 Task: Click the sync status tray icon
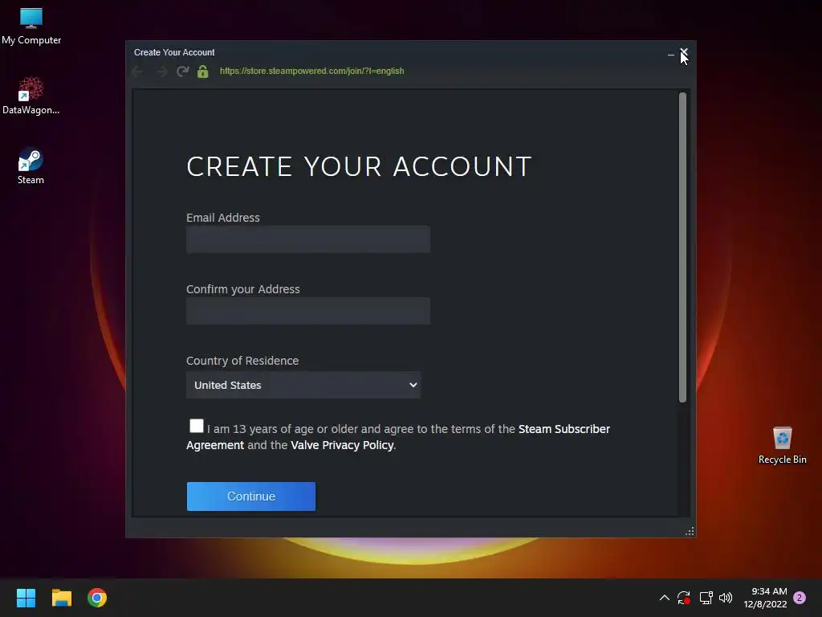[x=684, y=598]
